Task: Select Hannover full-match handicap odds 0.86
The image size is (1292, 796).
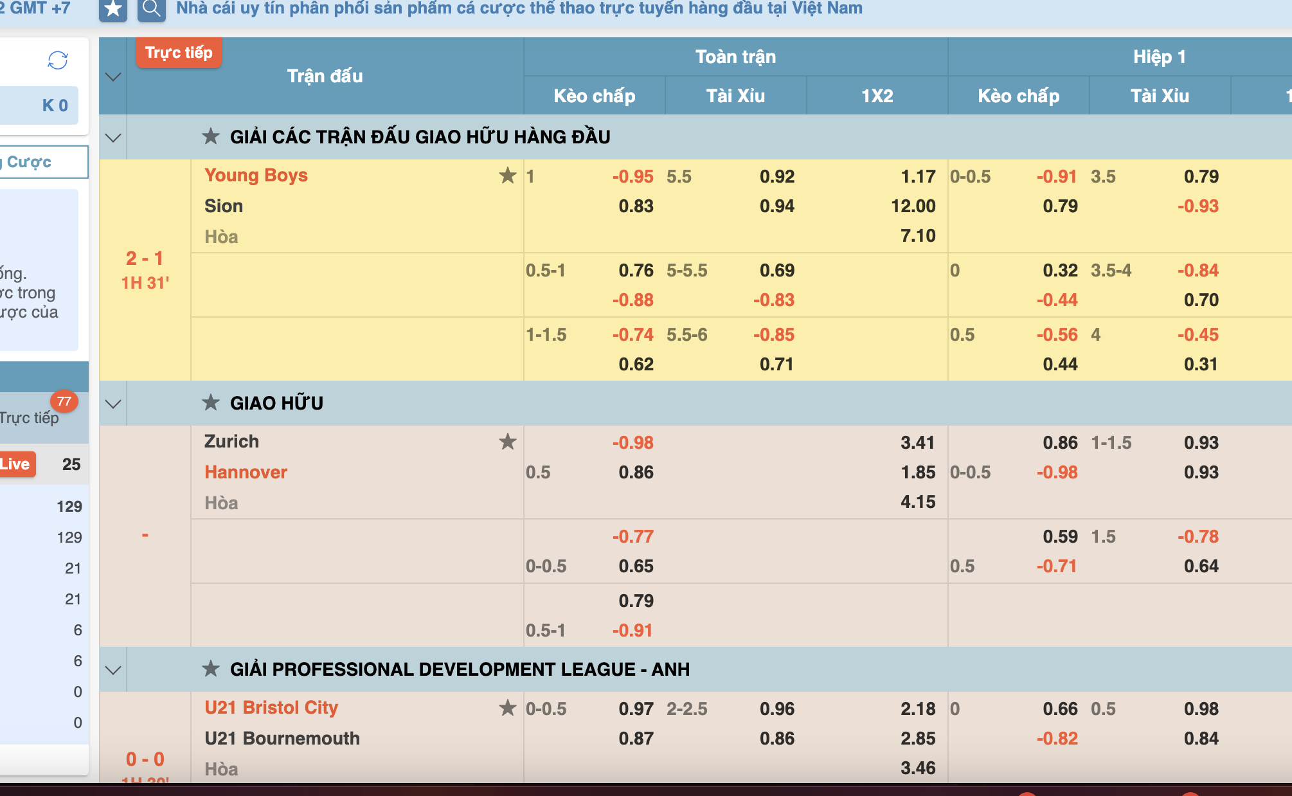Action: (635, 473)
